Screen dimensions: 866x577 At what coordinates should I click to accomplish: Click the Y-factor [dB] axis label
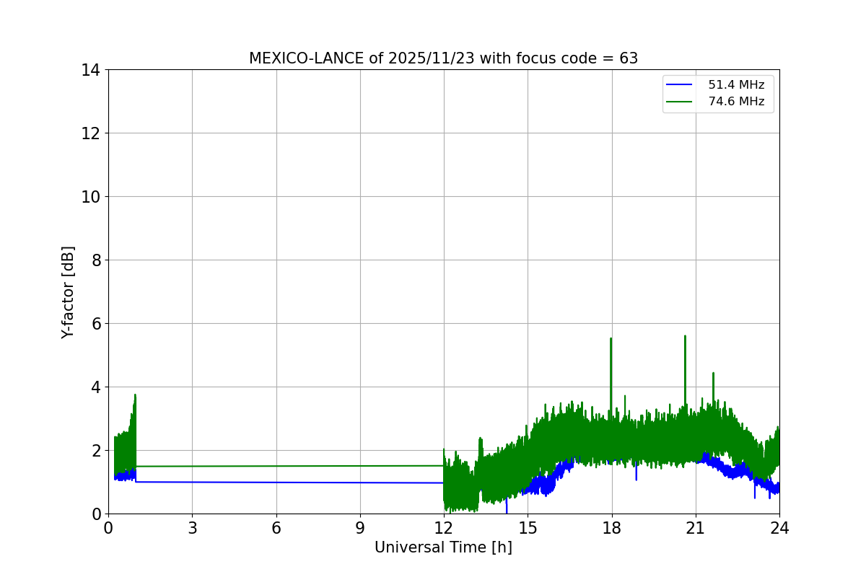(x=68, y=292)
